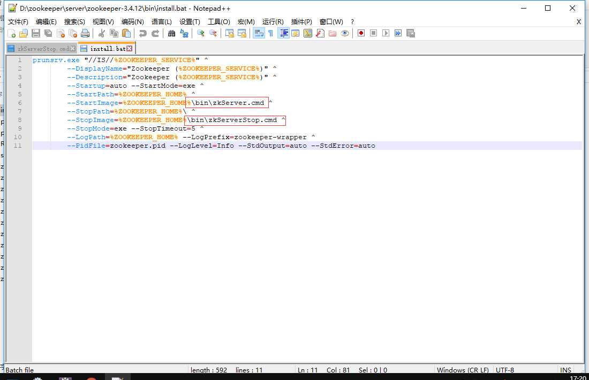Image resolution: width=589 pixels, height=380 pixels.
Task: Click the 'Ln : 11' status text
Action: (x=308, y=370)
